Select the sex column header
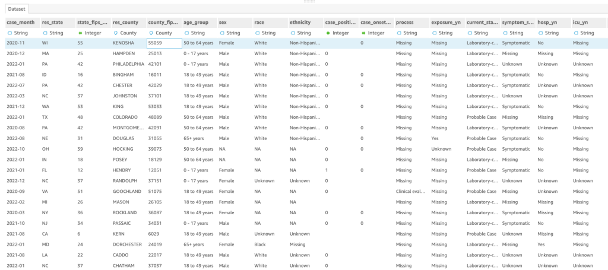608x270 pixels. click(235, 23)
